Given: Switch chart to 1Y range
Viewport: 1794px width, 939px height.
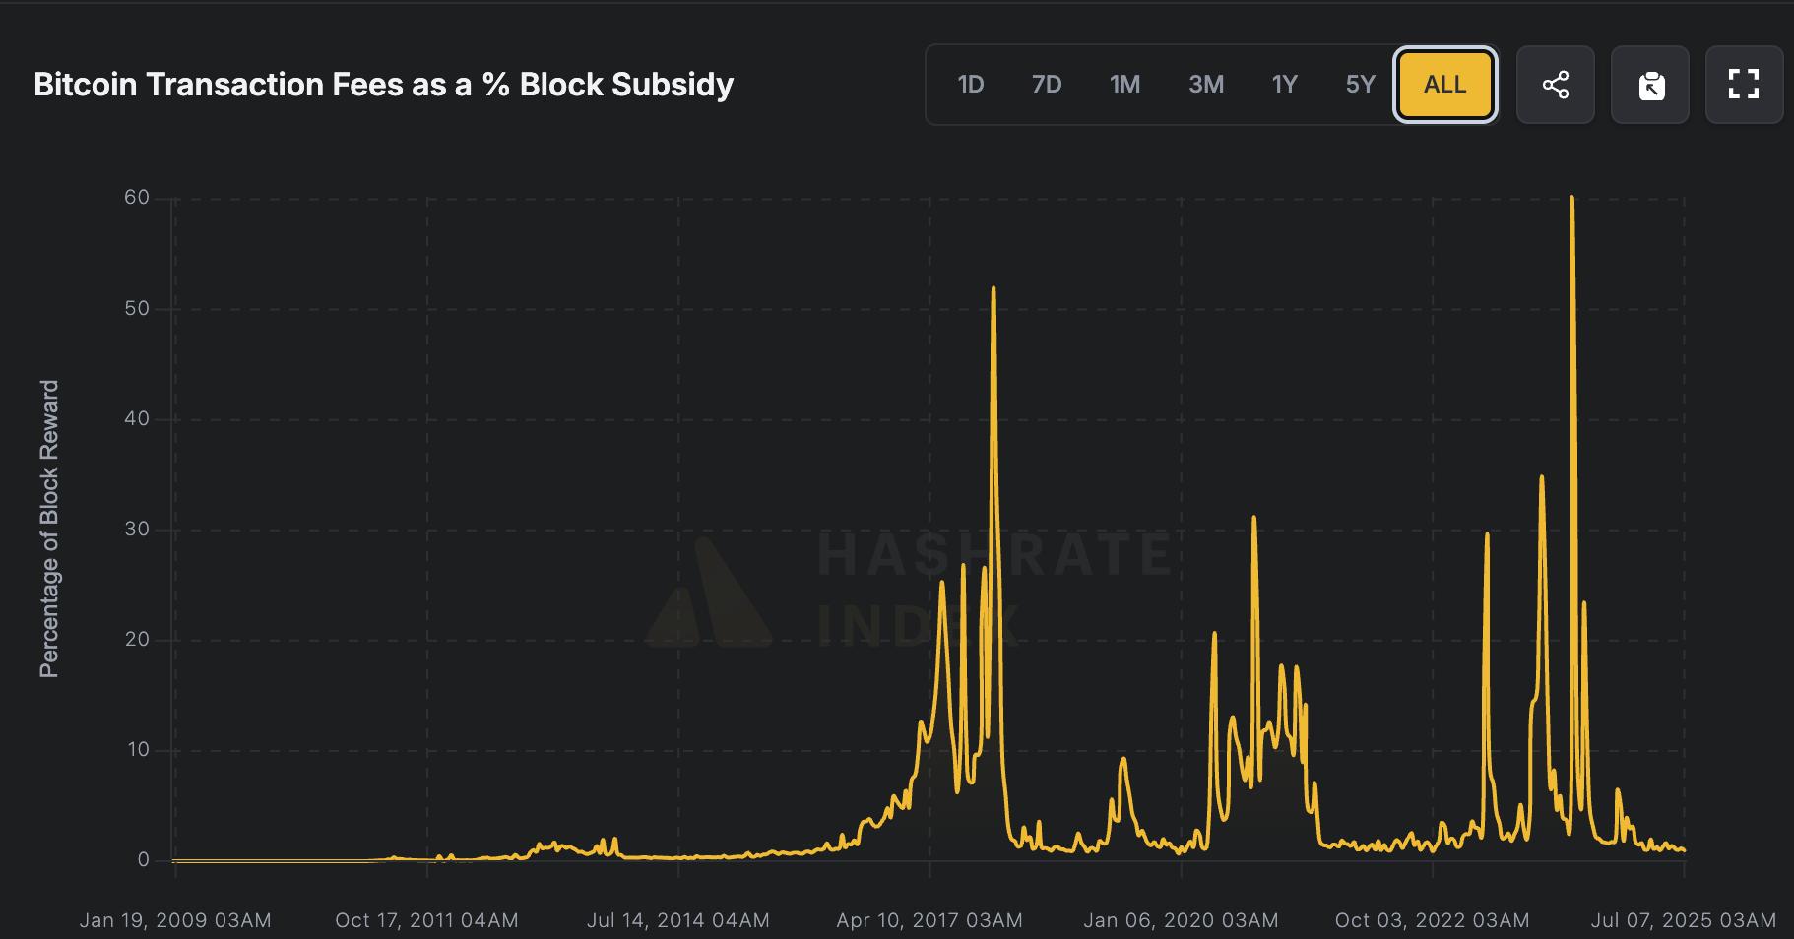Looking at the screenshot, I should 1285,85.
